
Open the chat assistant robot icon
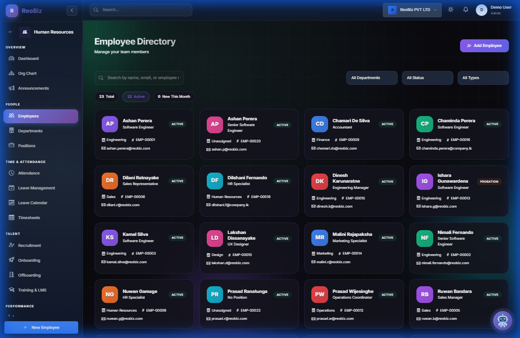(502, 320)
